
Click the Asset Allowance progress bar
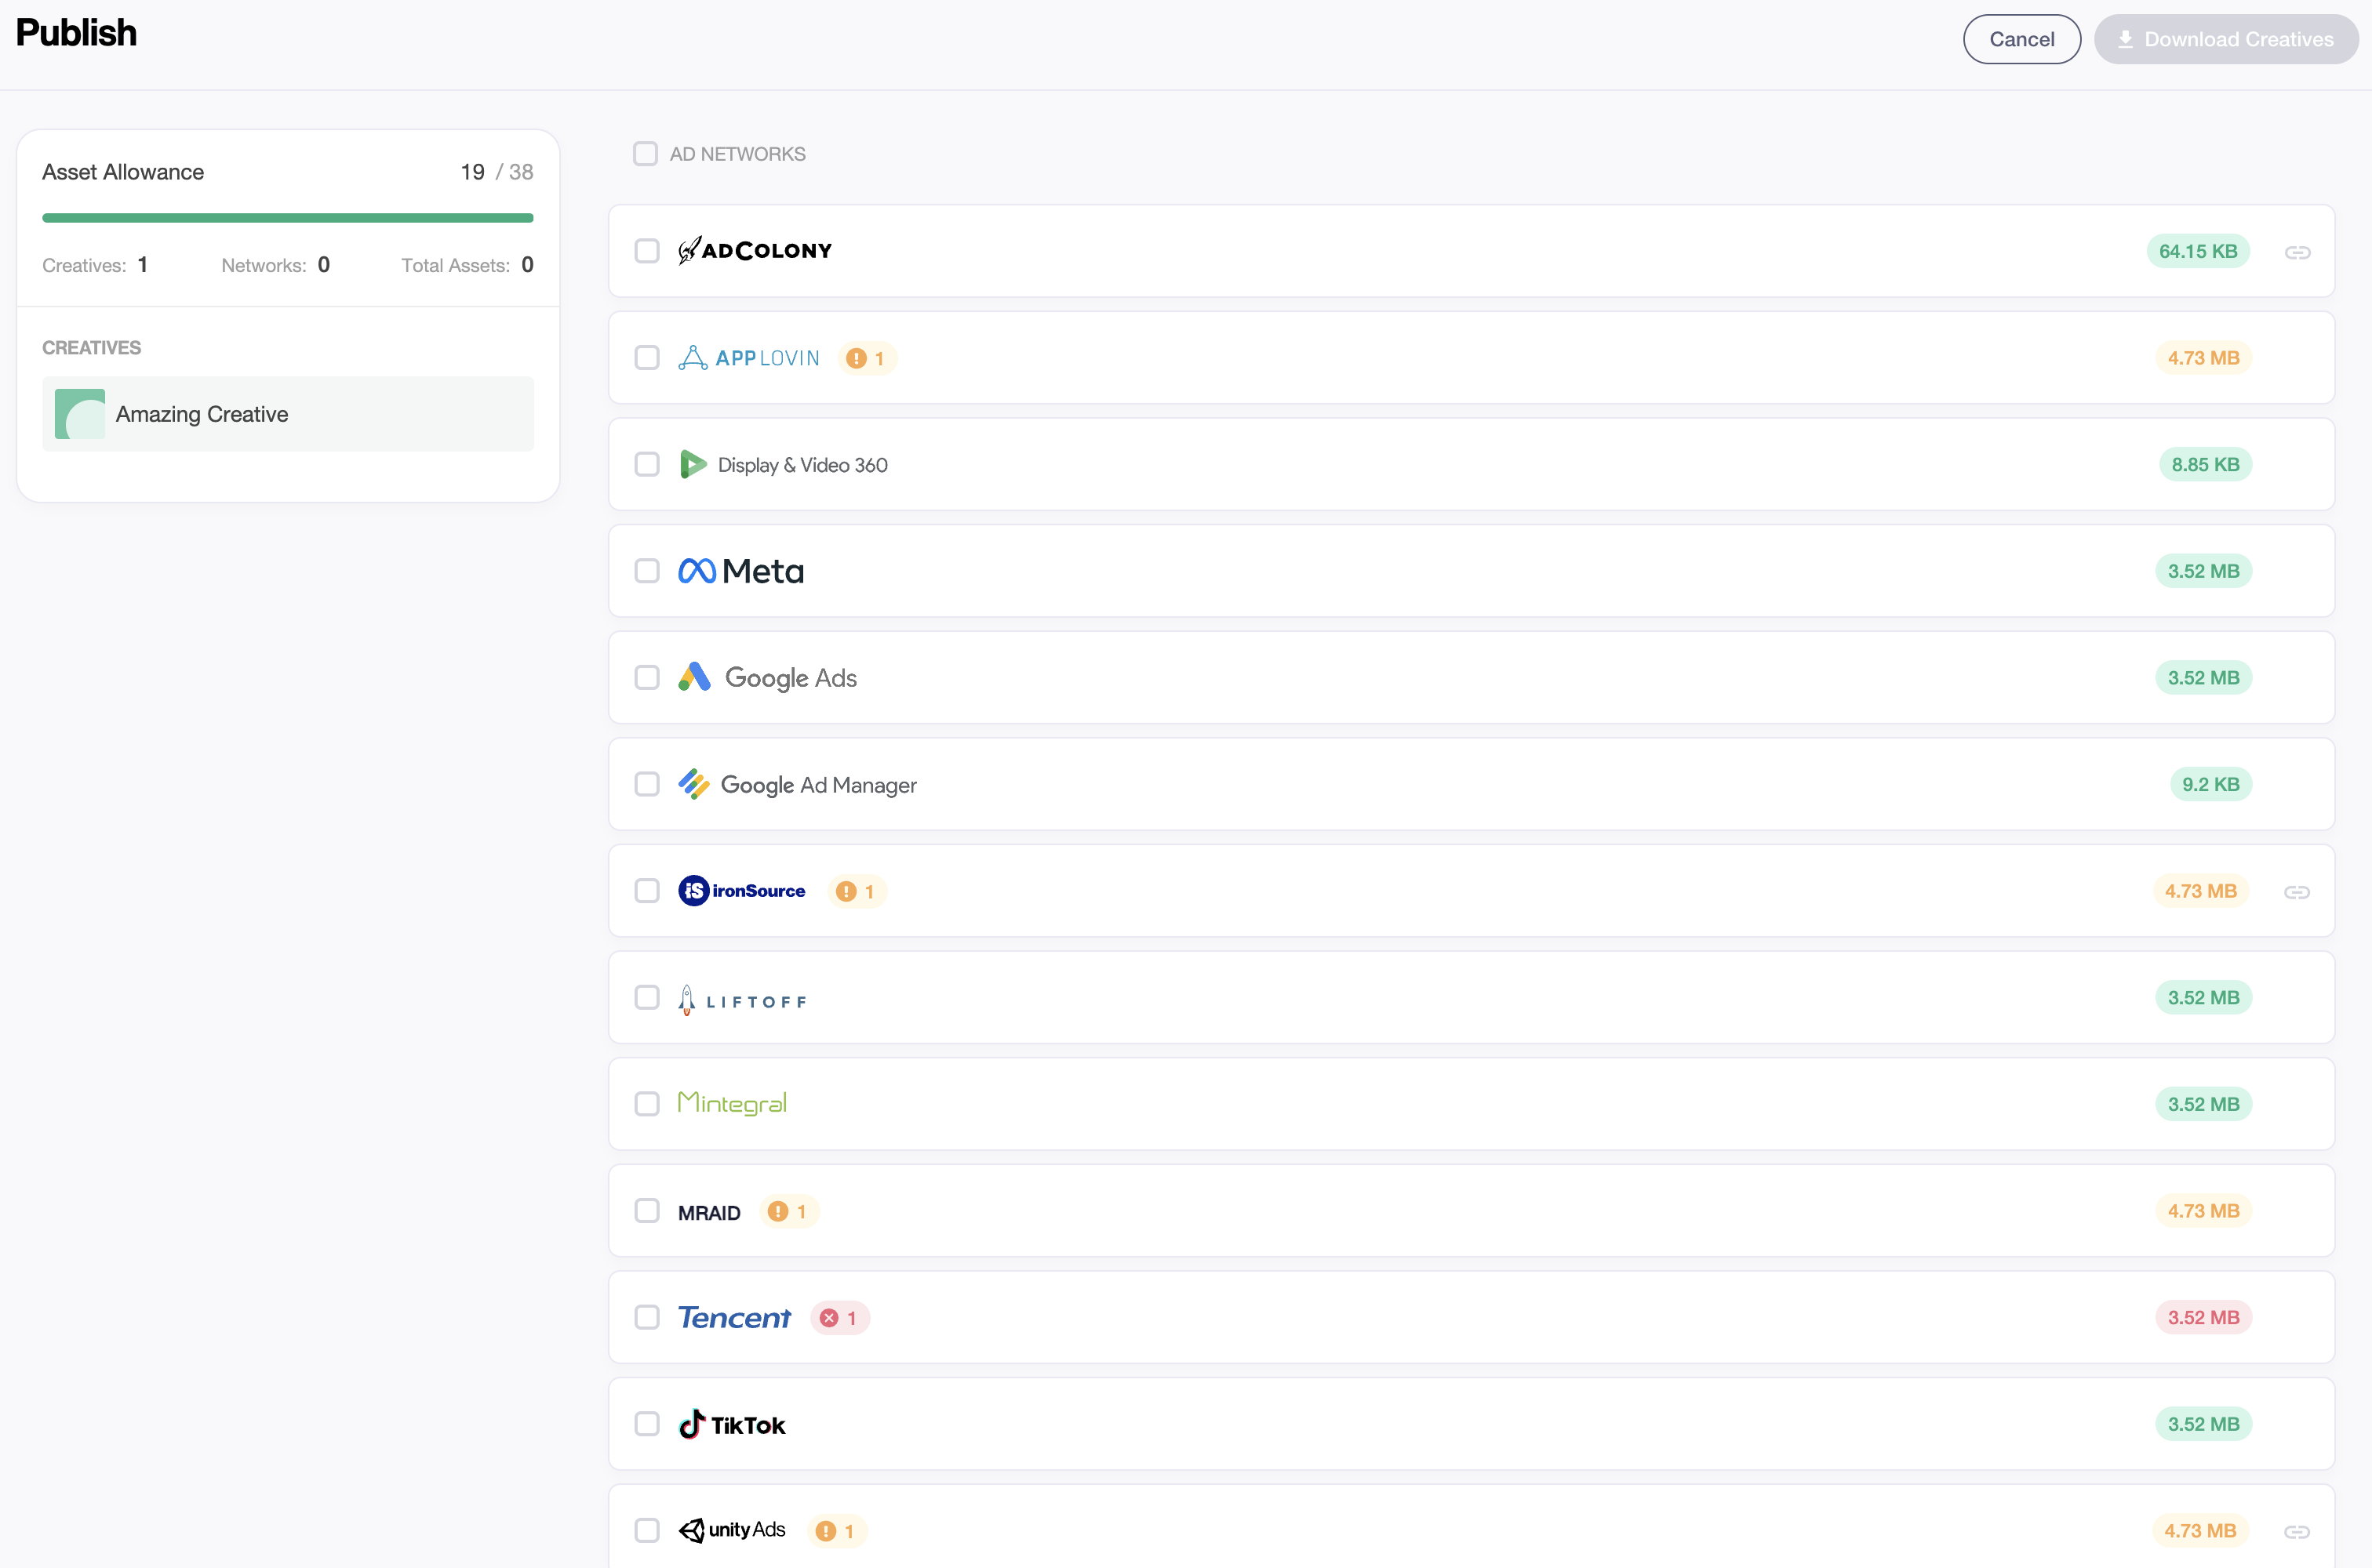pos(288,218)
